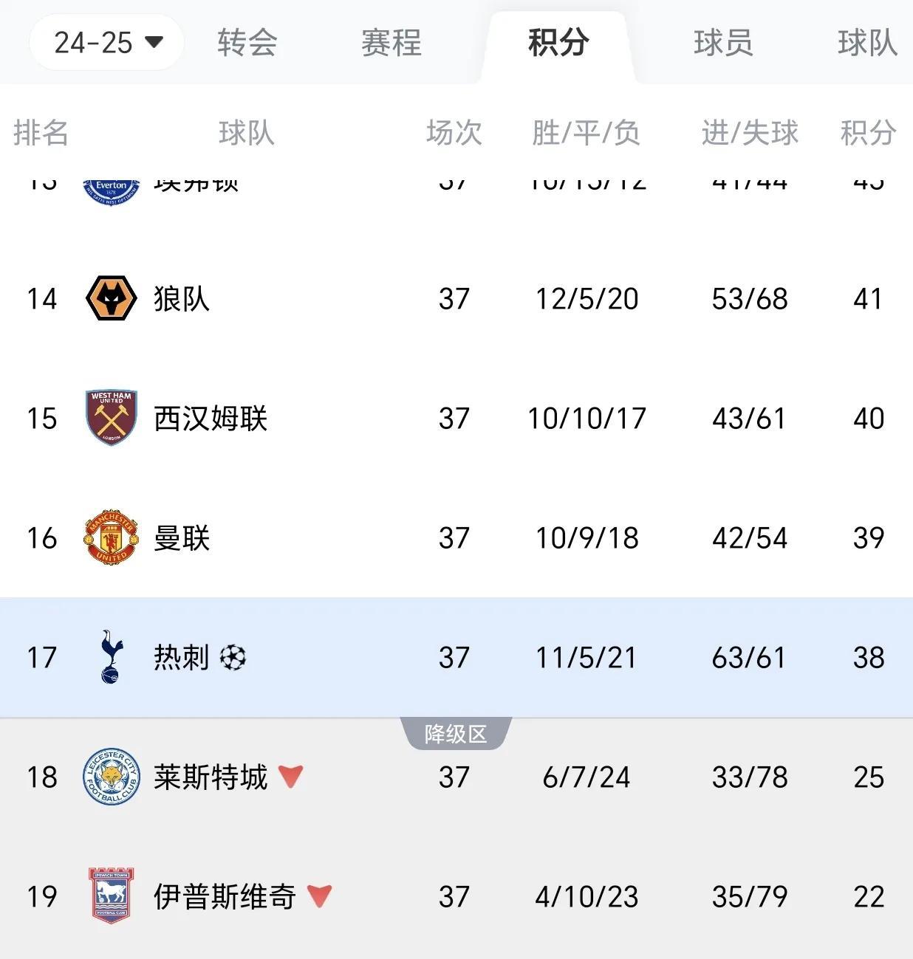The image size is (913, 959).
Task: Select the 积分 tab
Action: pos(558,43)
